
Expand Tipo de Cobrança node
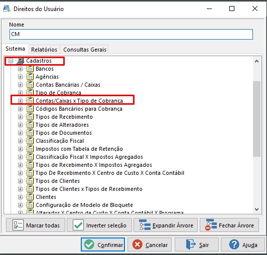(x=20, y=93)
